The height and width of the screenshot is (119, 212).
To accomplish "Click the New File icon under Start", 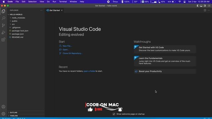I will (60, 46).
